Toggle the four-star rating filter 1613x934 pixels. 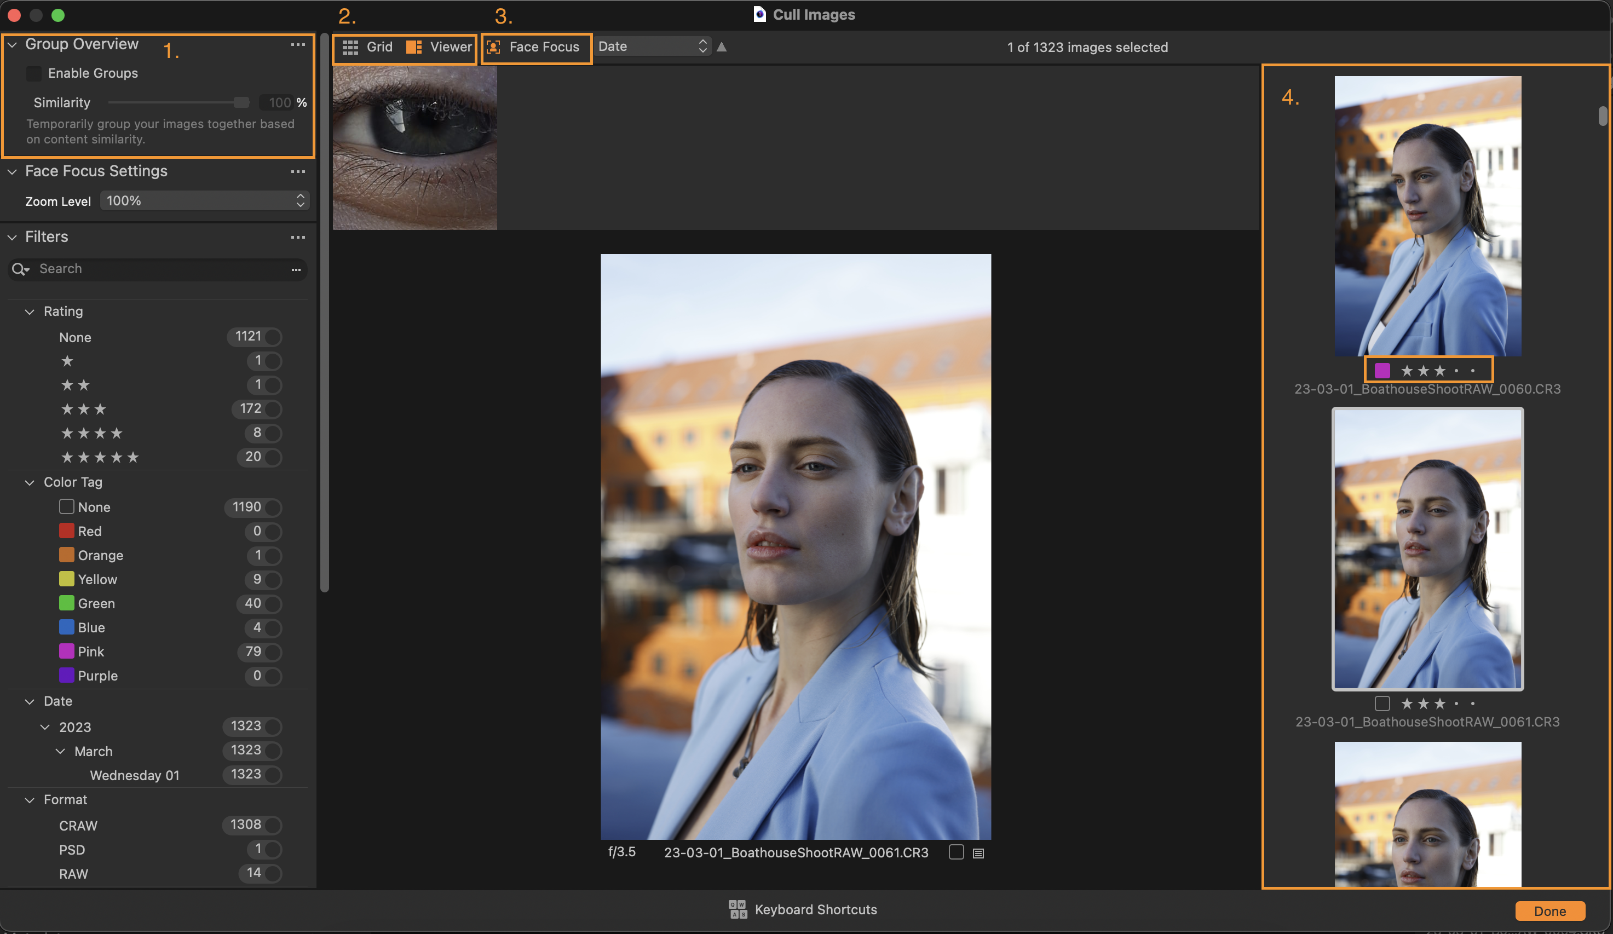pyautogui.click(x=273, y=434)
